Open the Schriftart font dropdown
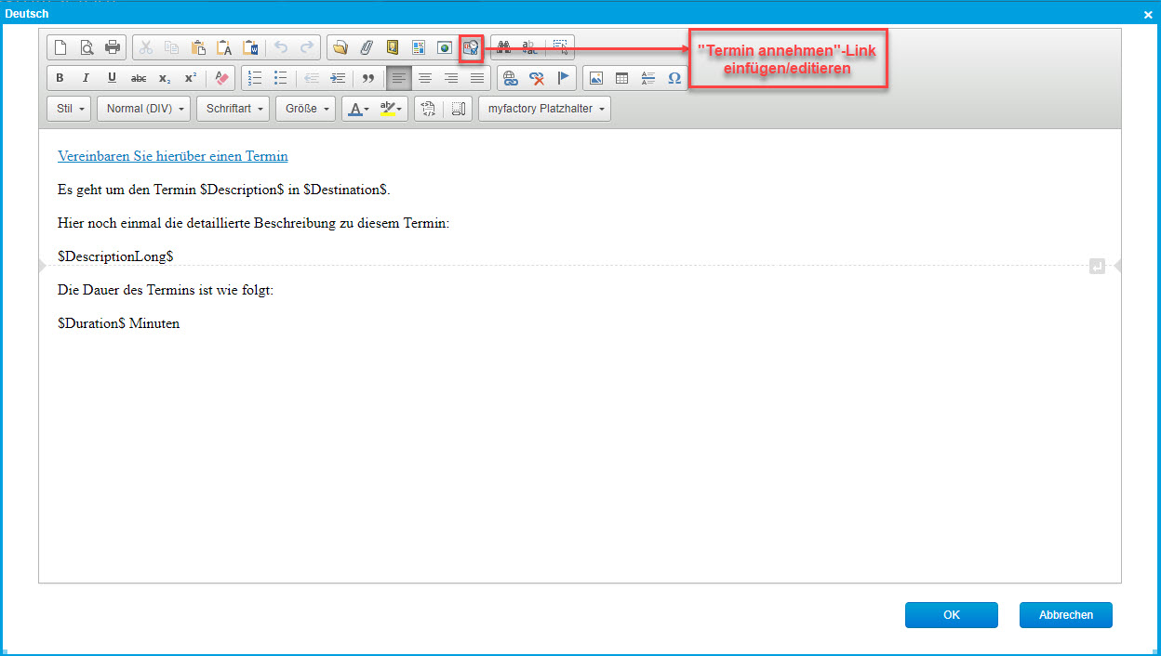This screenshot has width=1161, height=656. pyautogui.click(x=233, y=109)
